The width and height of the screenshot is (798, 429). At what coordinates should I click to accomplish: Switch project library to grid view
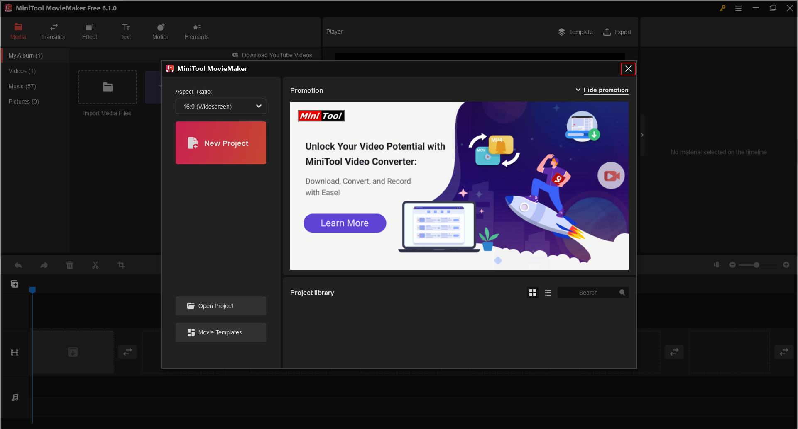click(x=533, y=293)
